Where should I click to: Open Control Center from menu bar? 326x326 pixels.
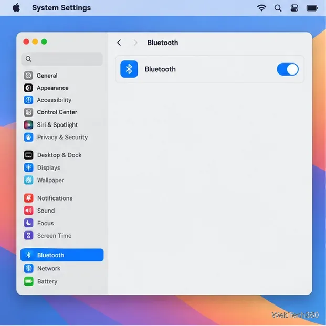point(294,8)
